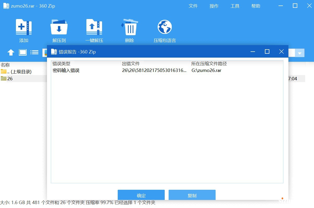Select the 26 folder in file list
314x208 pixels.
10,78
